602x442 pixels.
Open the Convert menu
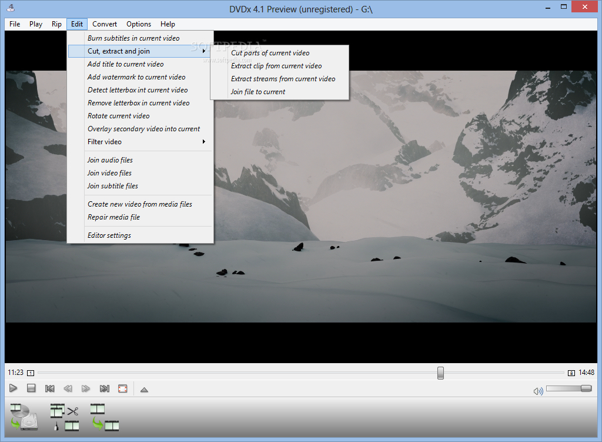(x=105, y=24)
